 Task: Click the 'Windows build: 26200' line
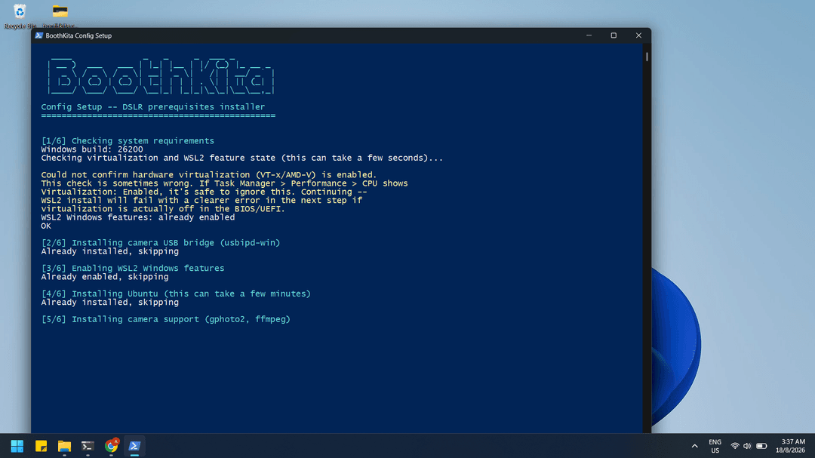92,149
